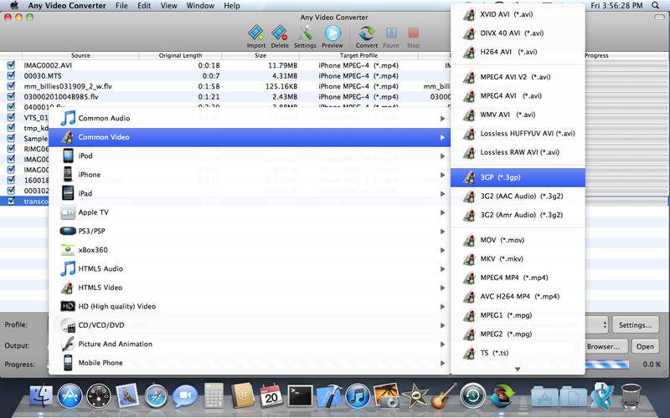670x418 pixels.
Task: Click the Finder icon in the Dock
Action: (x=41, y=395)
